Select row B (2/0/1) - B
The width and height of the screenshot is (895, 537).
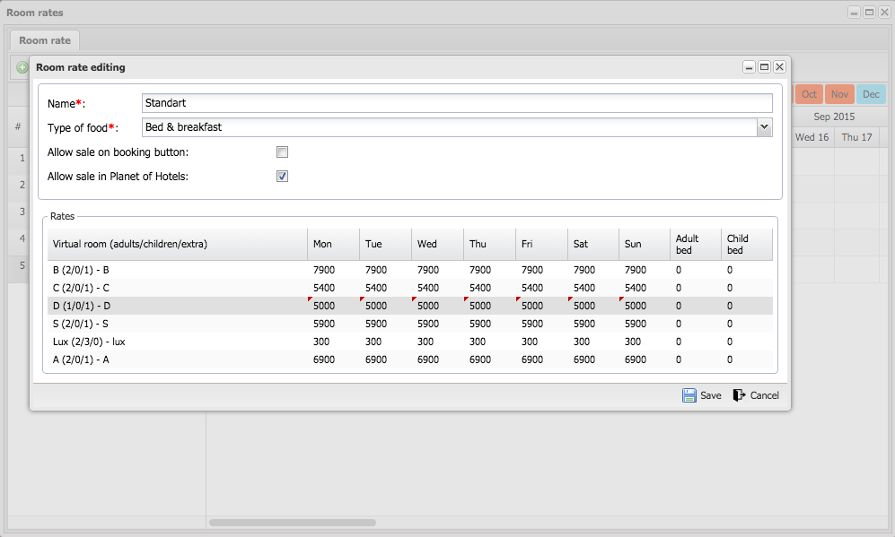[410, 270]
